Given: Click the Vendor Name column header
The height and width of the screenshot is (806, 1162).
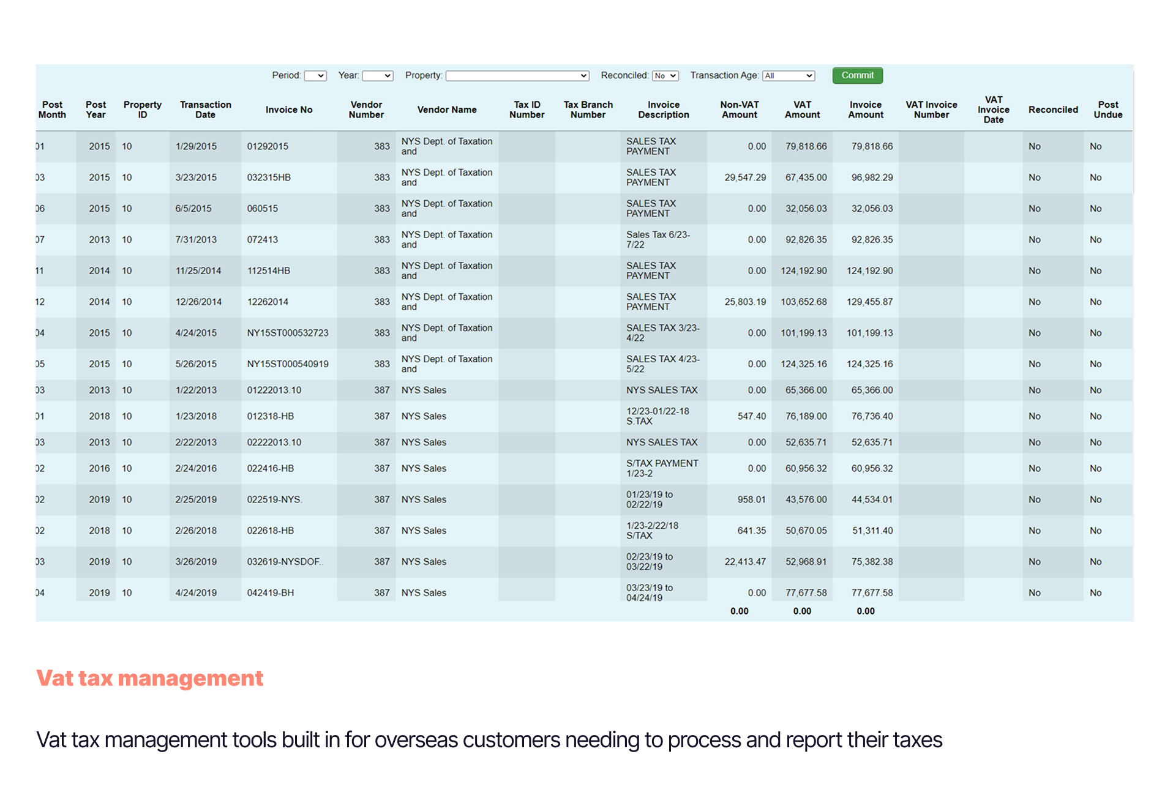Looking at the screenshot, I should [x=446, y=110].
